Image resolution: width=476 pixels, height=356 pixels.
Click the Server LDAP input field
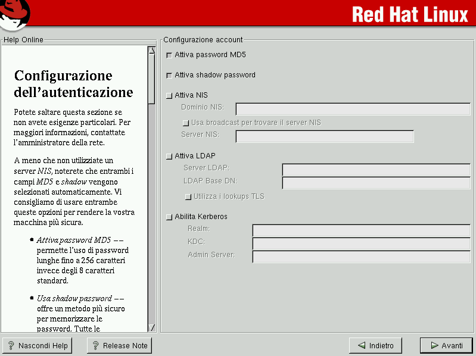tap(376, 170)
